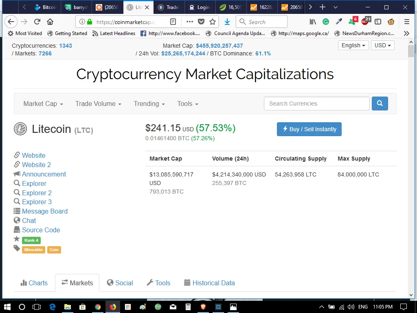Open a new browser tab with plus
The height and width of the screenshot is (313, 417).
tap(323, 7)
